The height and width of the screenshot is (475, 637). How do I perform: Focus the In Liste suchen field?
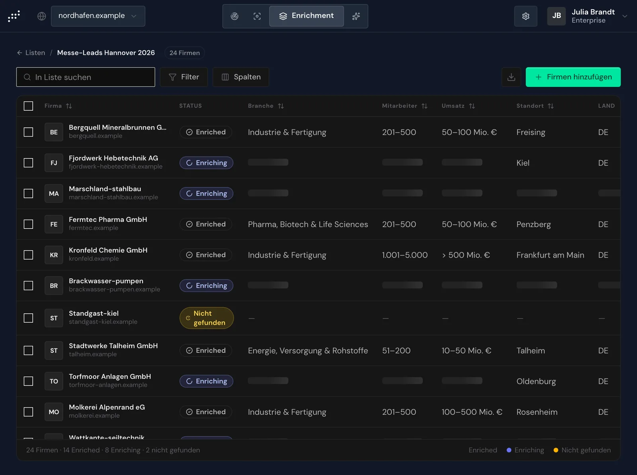point(86,77)
